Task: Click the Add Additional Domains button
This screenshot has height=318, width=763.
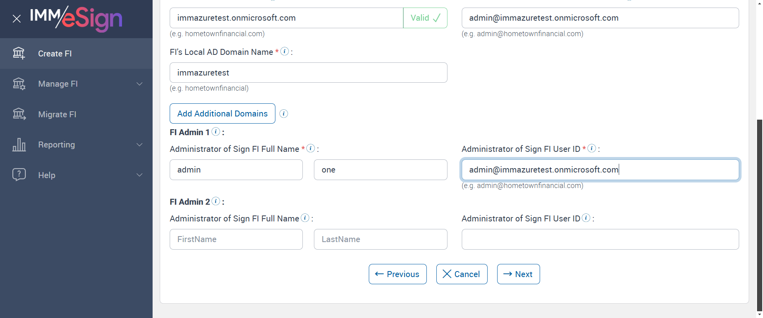Action: click(222, 114)
